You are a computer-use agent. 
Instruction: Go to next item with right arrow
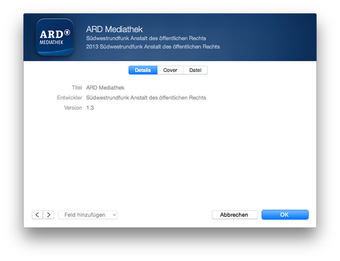click(x=48, y=215)
